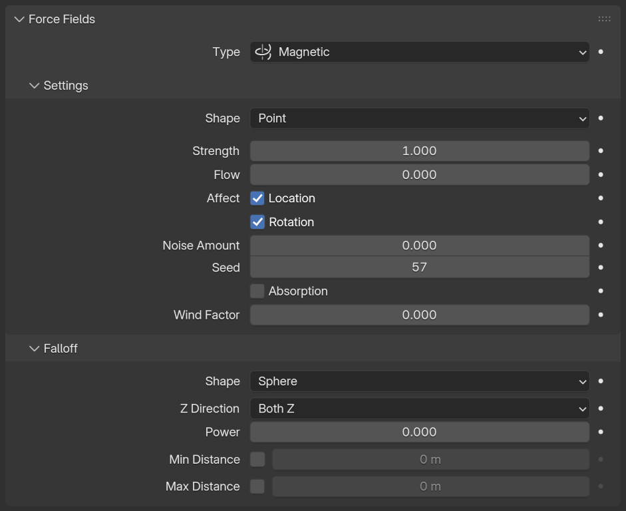Click the animate dot beside Min Distance
The height and width of the screenshot is (511, 626).
601,460
